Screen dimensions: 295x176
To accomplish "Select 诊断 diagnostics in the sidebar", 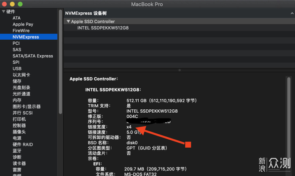I will tap(17, 157).
